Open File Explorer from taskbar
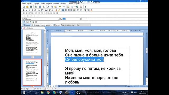Screen dimensions: 169x95 tap(42, 93)
